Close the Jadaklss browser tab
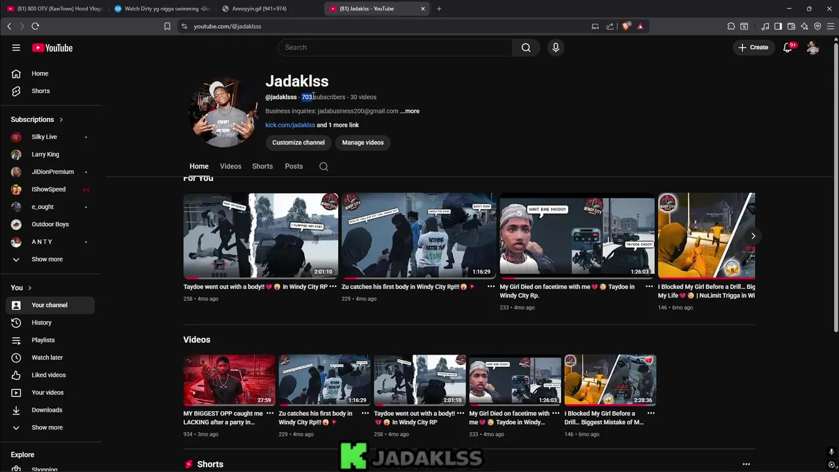839x472 pixels. (423, 9)
